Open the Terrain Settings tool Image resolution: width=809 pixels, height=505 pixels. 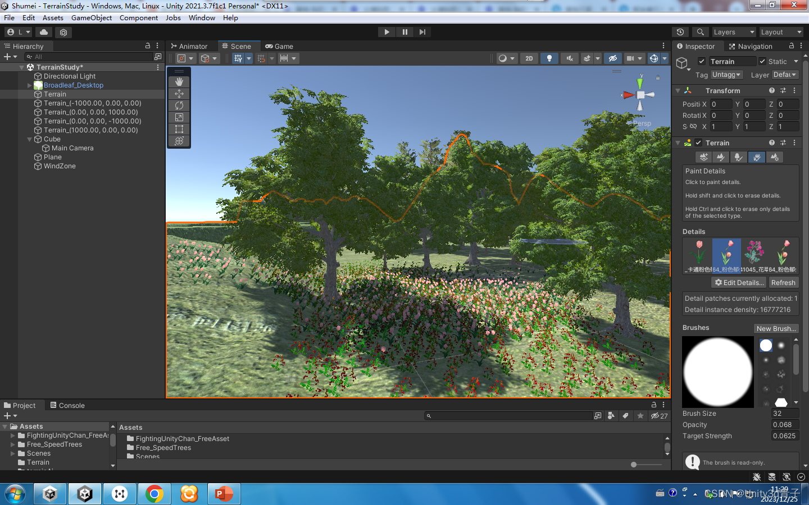pos(775,157)
